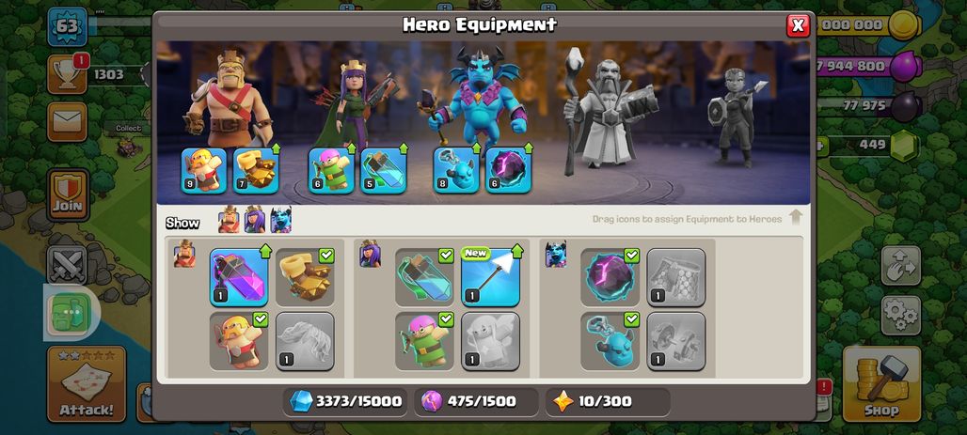The height and width of the screenshot is (435, 967).
Task: Open equipped Earthquake Boots slot level 7
Action: tap(256, 170)
